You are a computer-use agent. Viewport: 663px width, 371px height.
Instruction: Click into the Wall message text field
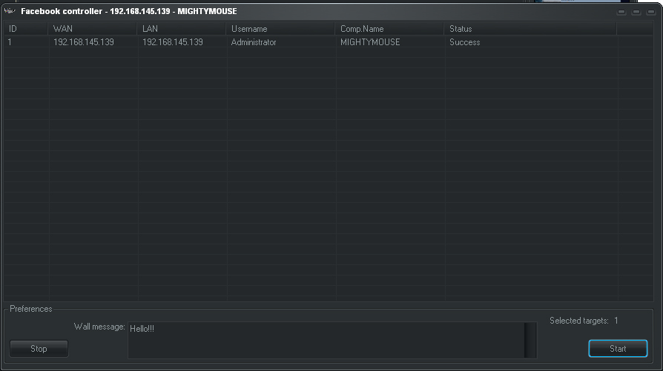[326, 340]
